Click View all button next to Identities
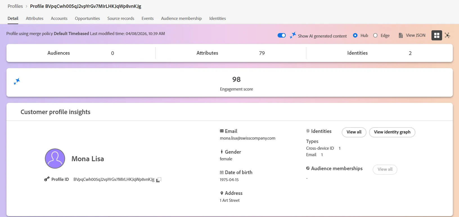 [x=354, y=132]
